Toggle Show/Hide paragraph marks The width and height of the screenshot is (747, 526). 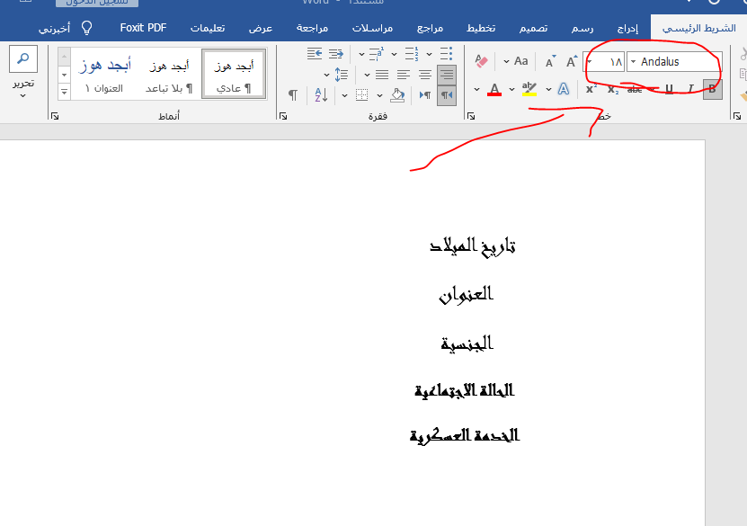point(293,95)
